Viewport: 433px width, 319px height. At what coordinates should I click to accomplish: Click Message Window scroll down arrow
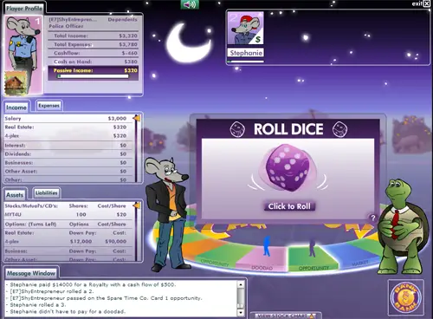[x=241, y=312]
